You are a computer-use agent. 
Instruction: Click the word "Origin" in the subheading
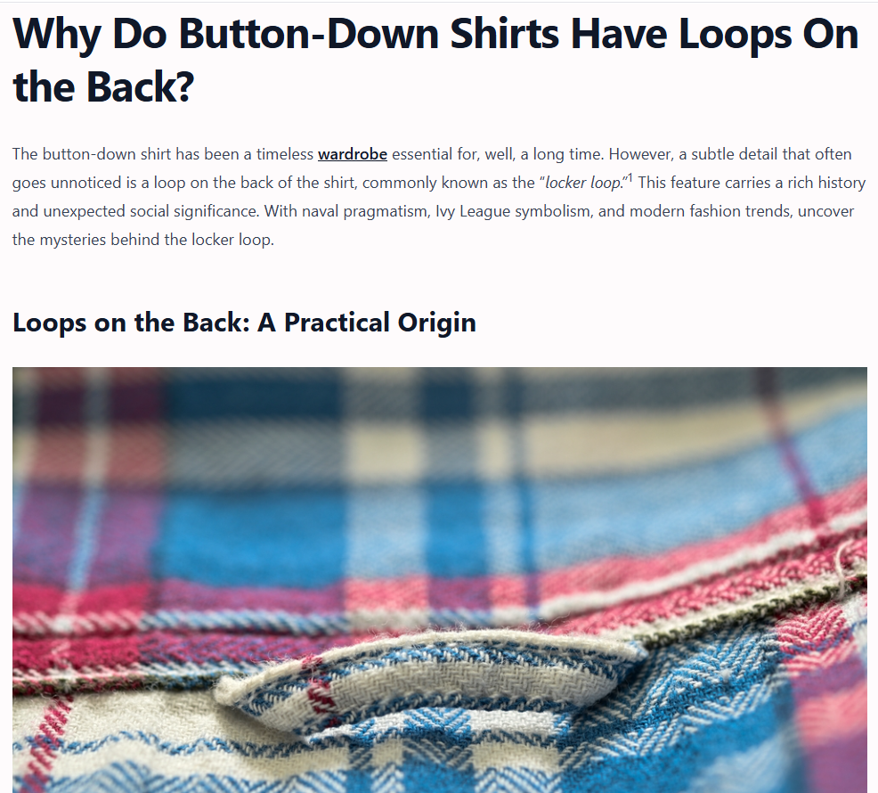coord(436,323)
